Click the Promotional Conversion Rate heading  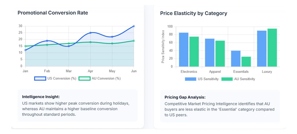click(53, 13)
